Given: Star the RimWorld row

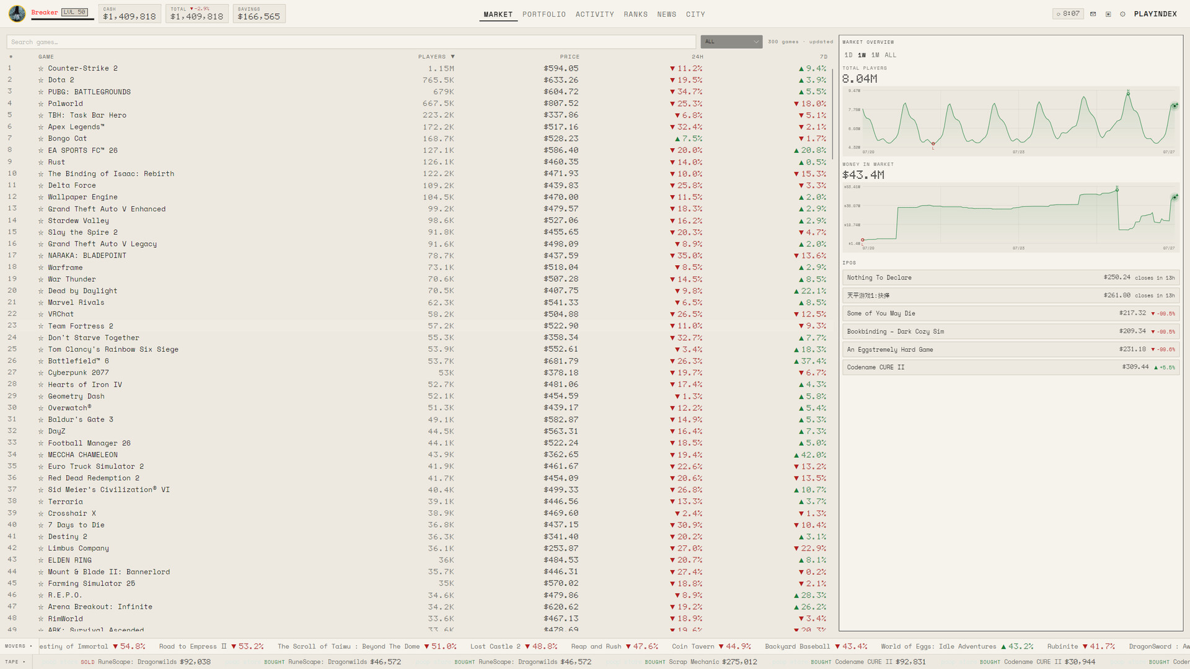Looking at the screenshot, I should point(41,619).
